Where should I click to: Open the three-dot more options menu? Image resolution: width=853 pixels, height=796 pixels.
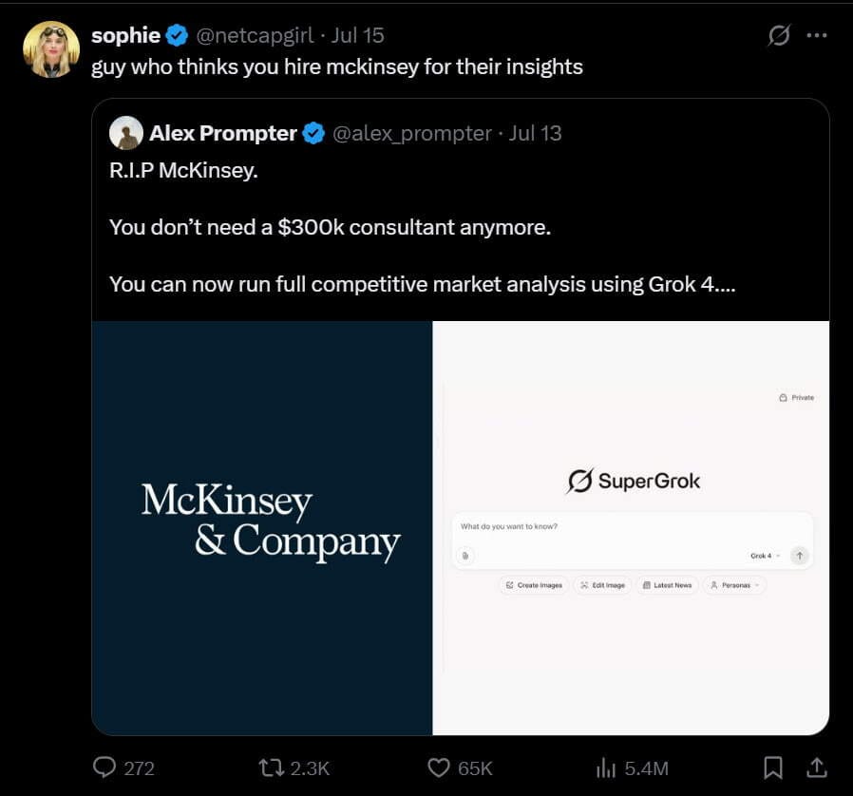[x=817, y=36]
